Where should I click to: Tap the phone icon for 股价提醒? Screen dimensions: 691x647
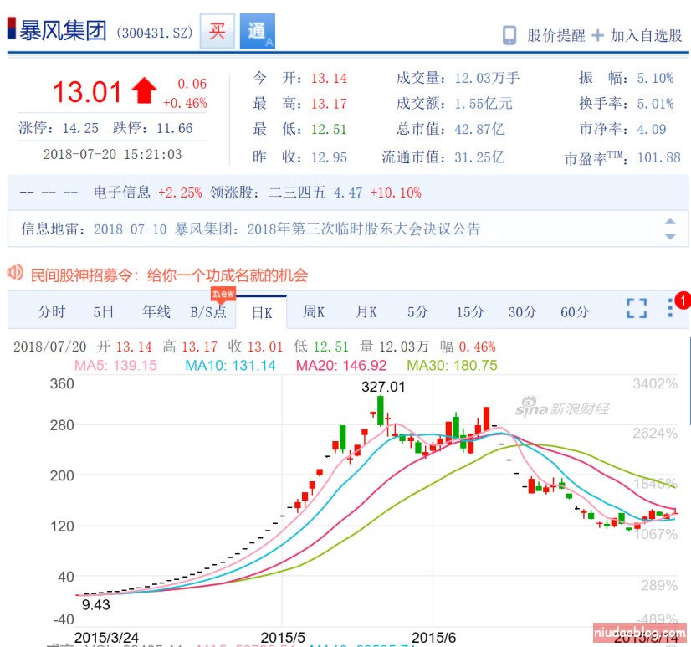click(x=509, y=35)
